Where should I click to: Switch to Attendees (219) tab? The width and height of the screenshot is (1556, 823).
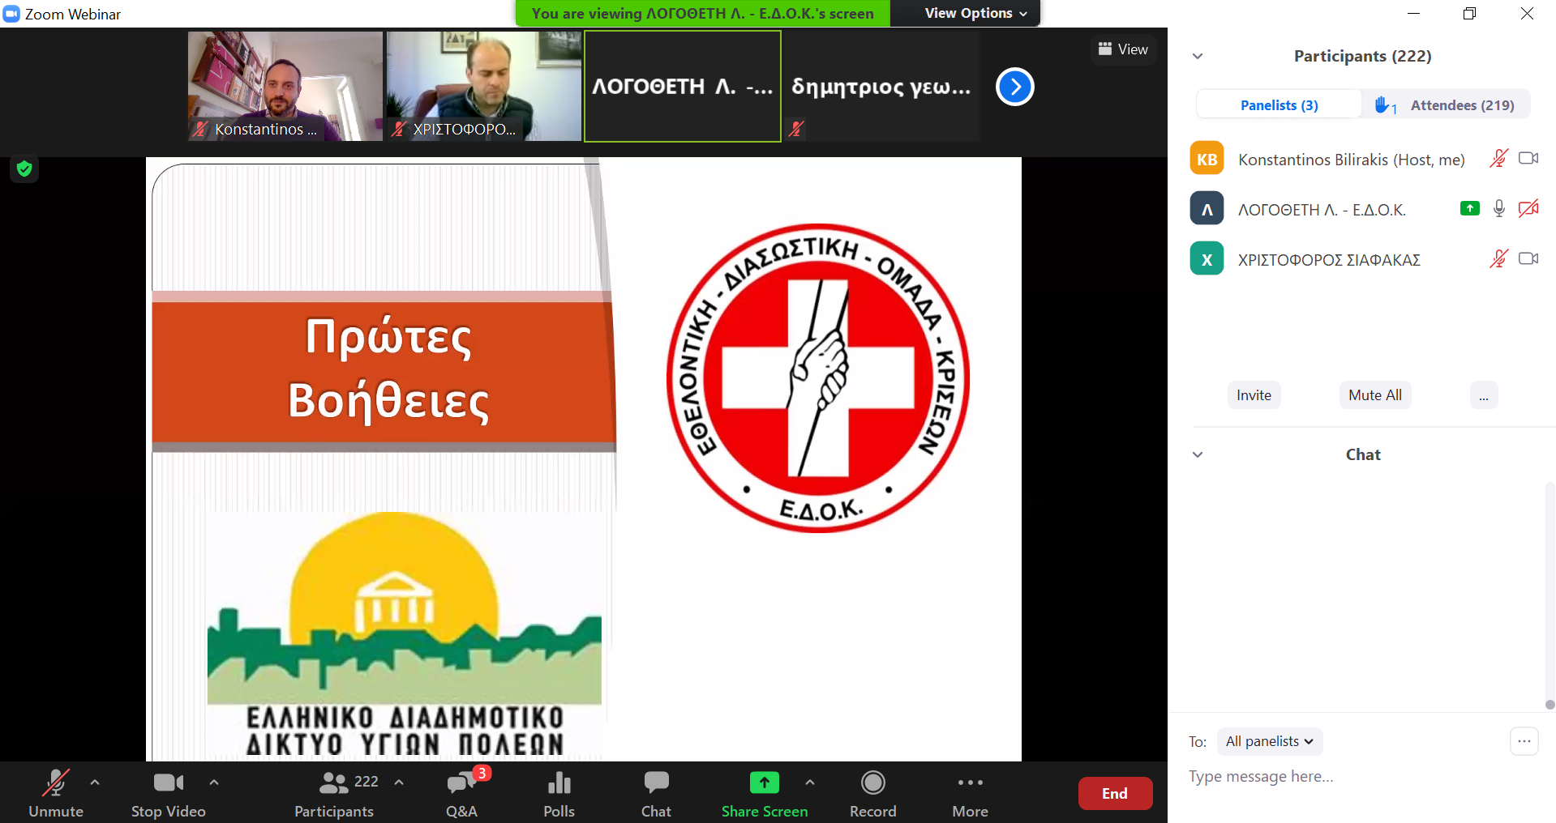1462,105
